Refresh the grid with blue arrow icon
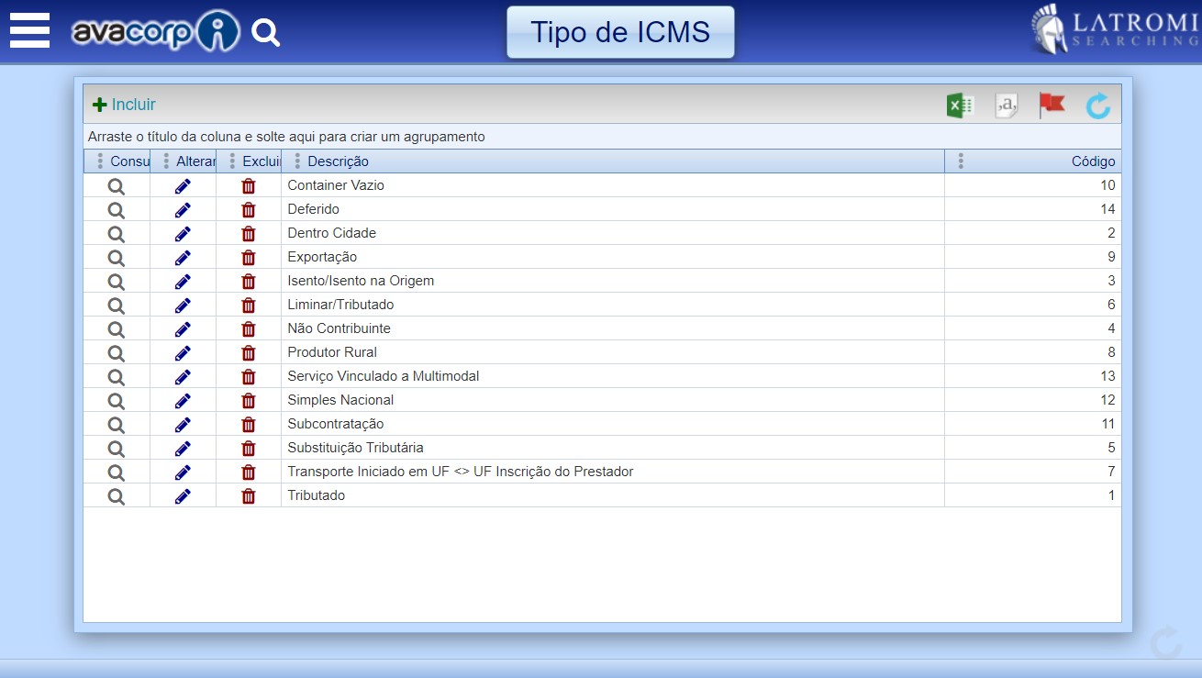Viewport: 1202px width, 678px height. coord(1097,106)
